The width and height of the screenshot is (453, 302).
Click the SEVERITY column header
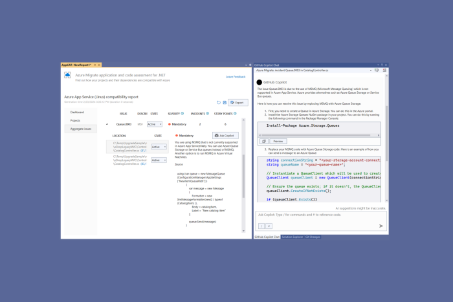[173, 114]
